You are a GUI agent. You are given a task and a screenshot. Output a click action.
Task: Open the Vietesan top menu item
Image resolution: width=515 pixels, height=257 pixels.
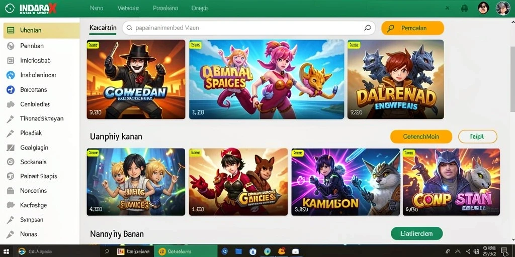click(128, 8)
